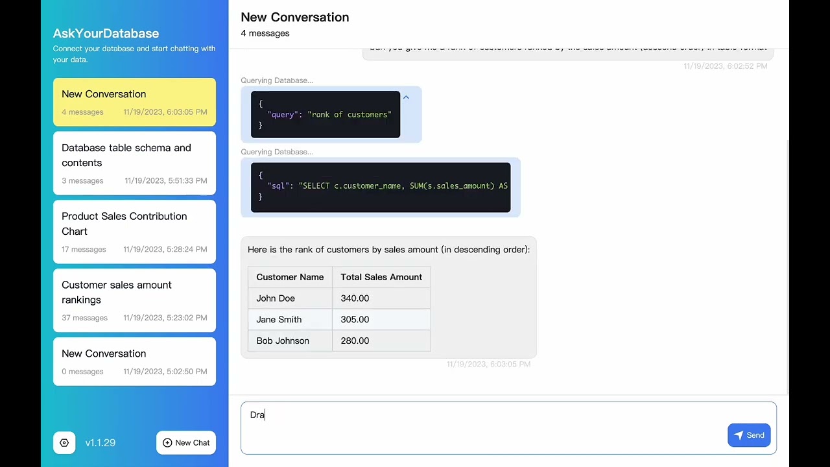Click the 6:02:52 PM user message timestamp
Screen dimensions: 830x467
click(726, 66)
